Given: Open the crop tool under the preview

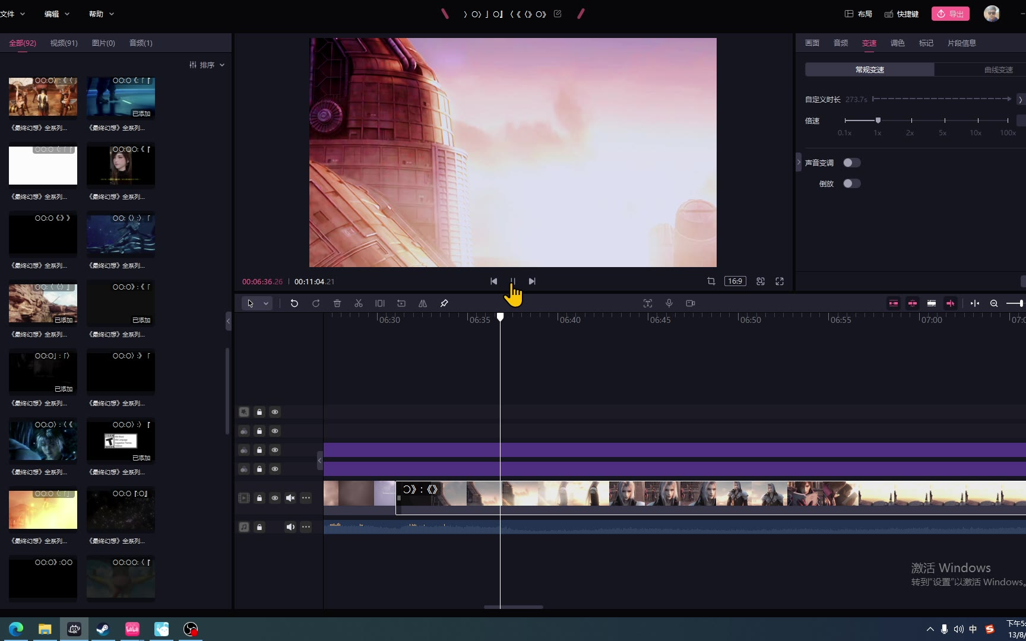Looking at the screenshot, I should (711, 281).
